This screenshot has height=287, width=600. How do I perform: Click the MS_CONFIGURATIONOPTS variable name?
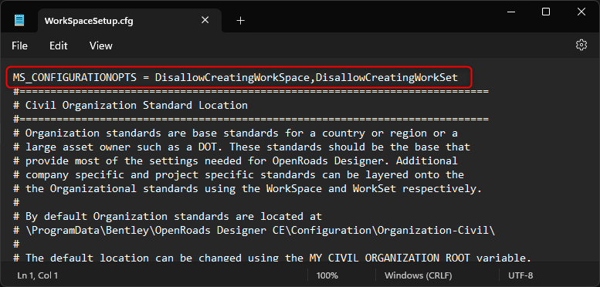pyautogui.click(x=75, y=78)
